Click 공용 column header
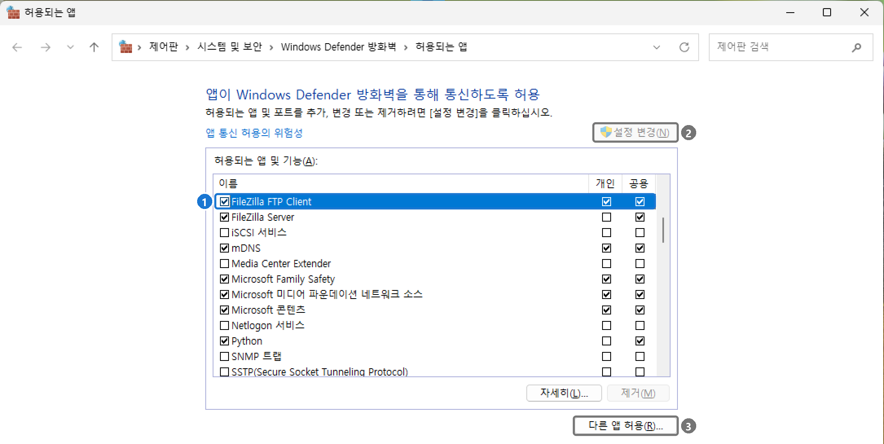Screen dimensions: 884x444 [x=639, y=184]
